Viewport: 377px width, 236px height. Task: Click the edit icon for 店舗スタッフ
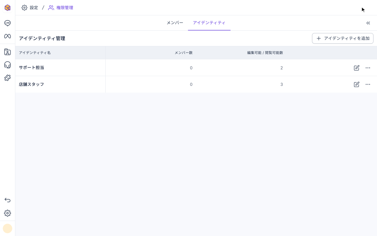[356, 84]
